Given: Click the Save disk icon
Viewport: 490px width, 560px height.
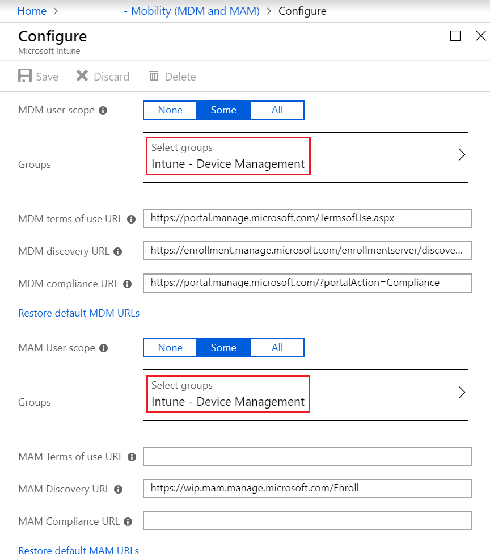Looking at the screenshot, I should click(25, 76).
